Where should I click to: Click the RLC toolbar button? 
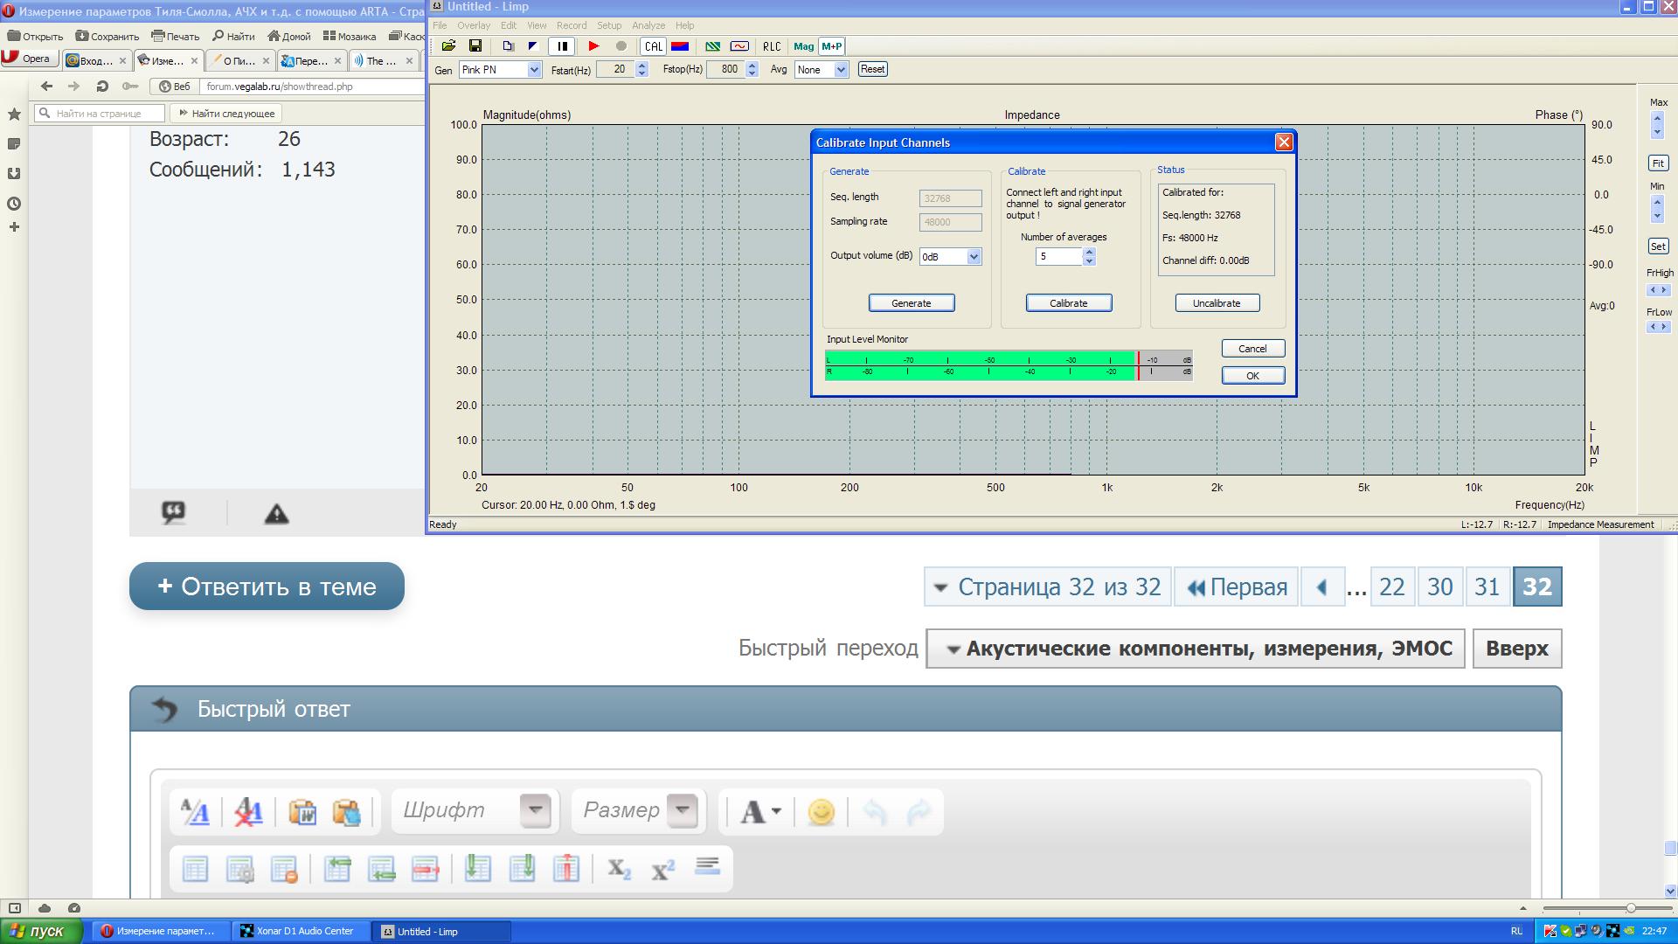tap(772, 46)
